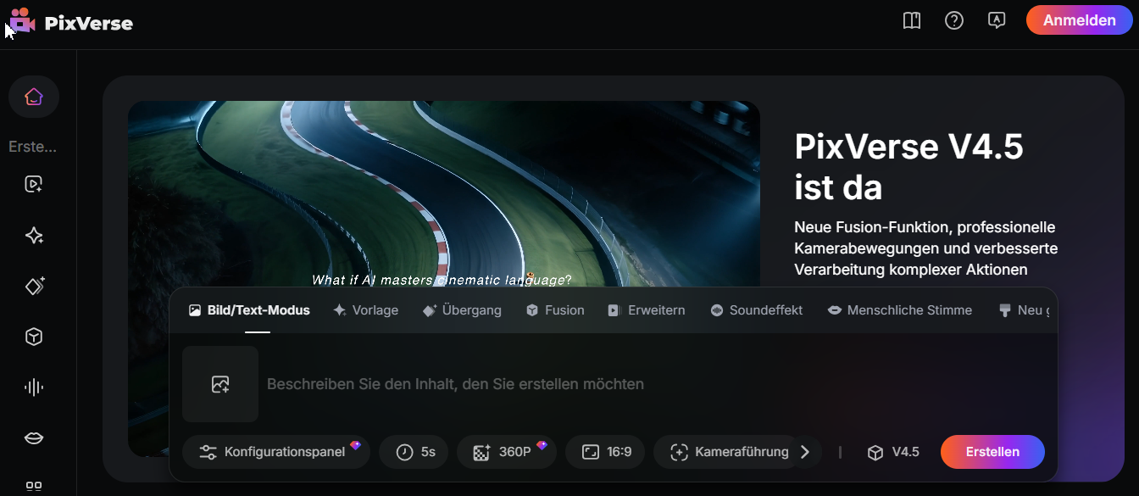Open the 5s duration selector
Viewport: 1139px width, 496px height.
(414, 452)
